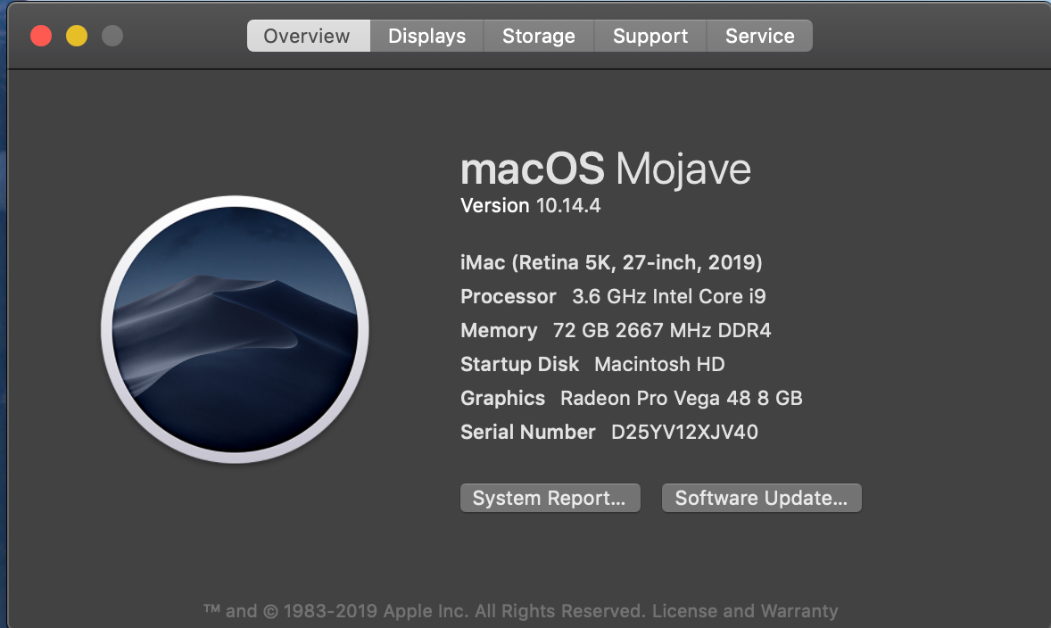Select the Storage tab
1051x628 pixels.
[538, 37]
